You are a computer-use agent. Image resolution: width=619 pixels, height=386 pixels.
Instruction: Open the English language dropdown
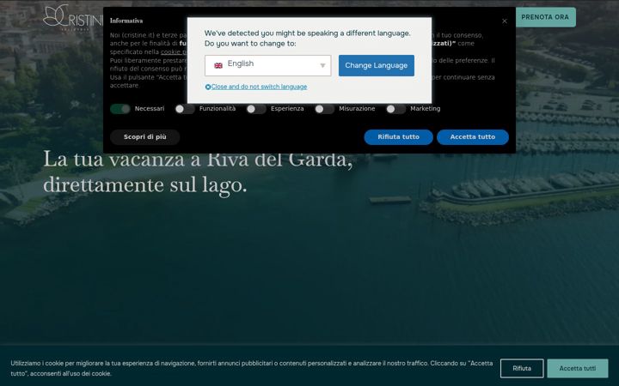[267, 65]
